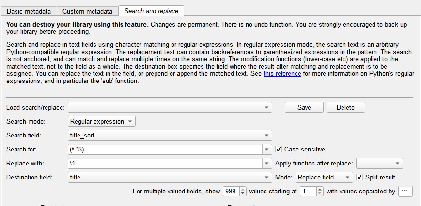Click the Save button

304,107
